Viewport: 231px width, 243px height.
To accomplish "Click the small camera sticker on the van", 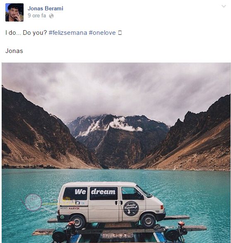I will (x=77, y=202).
